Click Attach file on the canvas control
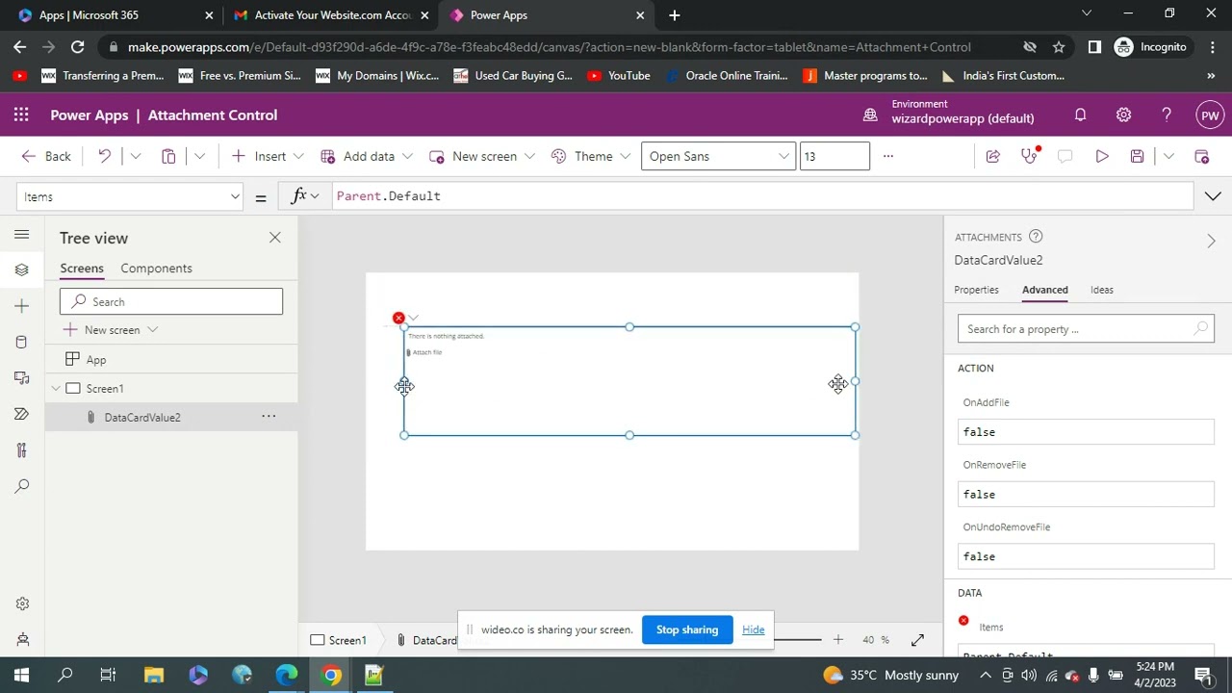1232x693 pixels. pos(424,352)
